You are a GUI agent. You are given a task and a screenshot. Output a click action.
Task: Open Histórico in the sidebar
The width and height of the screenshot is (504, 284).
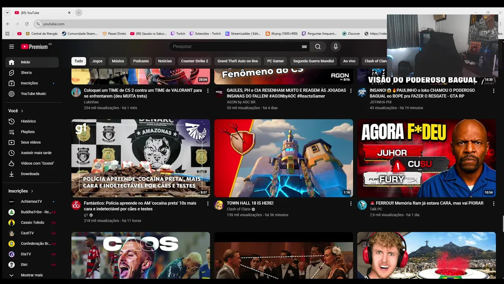click(32, 121)
